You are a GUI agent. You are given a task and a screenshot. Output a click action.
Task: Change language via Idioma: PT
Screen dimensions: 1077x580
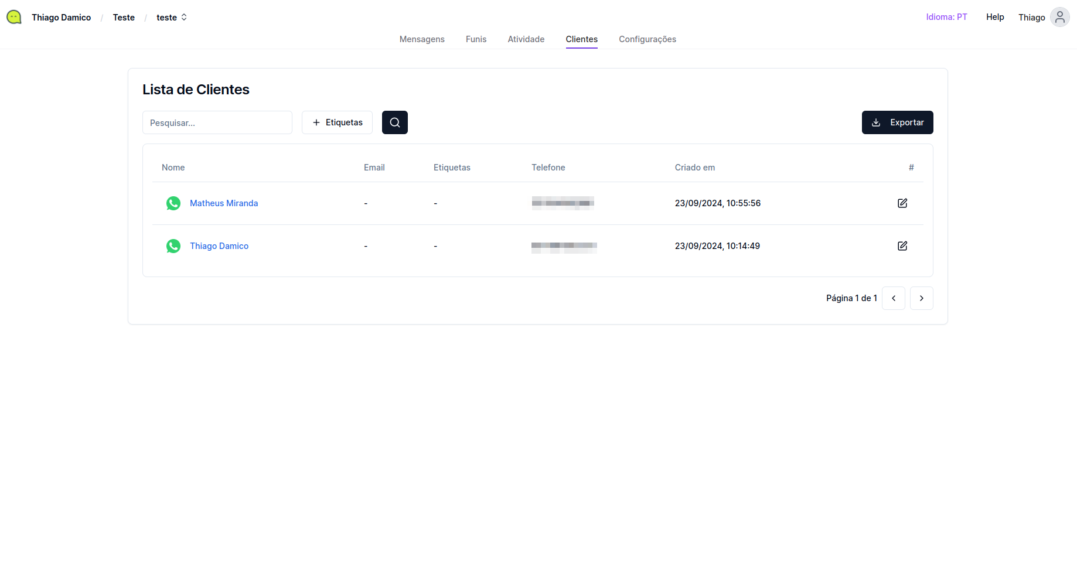pyautogui.click(x=946, y=17)
